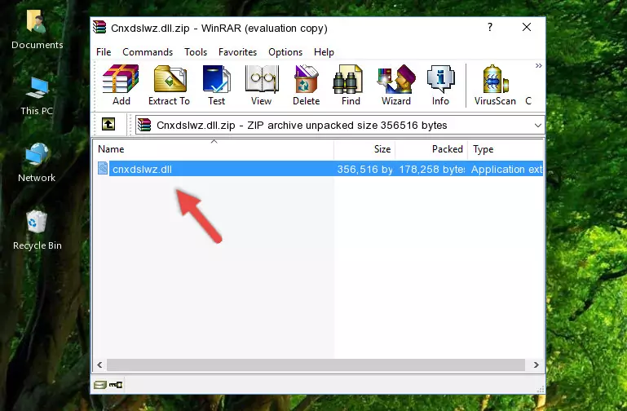Click the archive path address field

coord(340,125)
